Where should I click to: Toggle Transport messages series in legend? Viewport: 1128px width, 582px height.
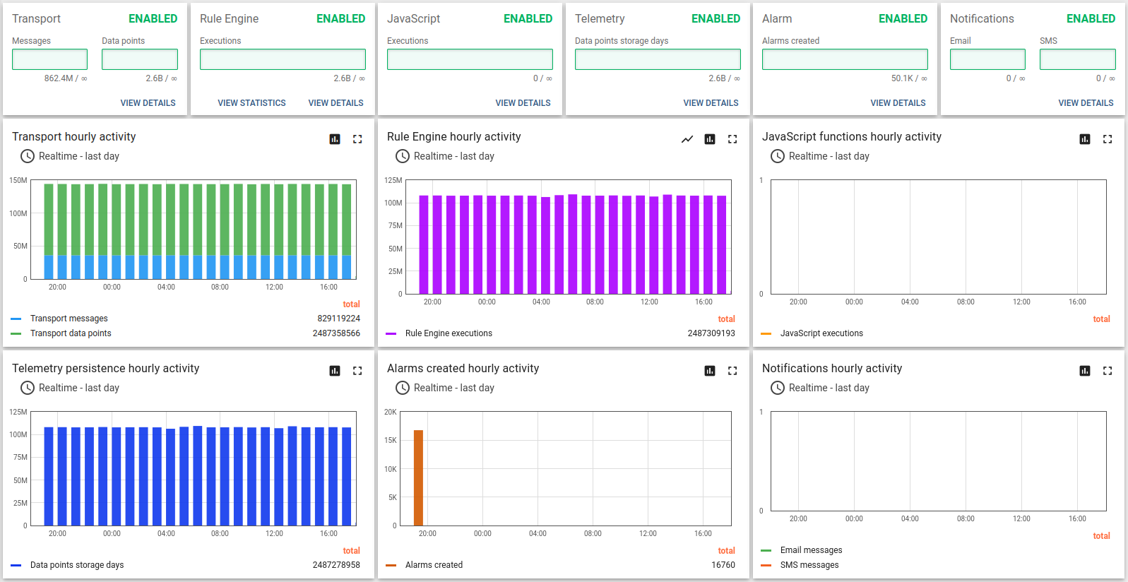pos(69,319)
